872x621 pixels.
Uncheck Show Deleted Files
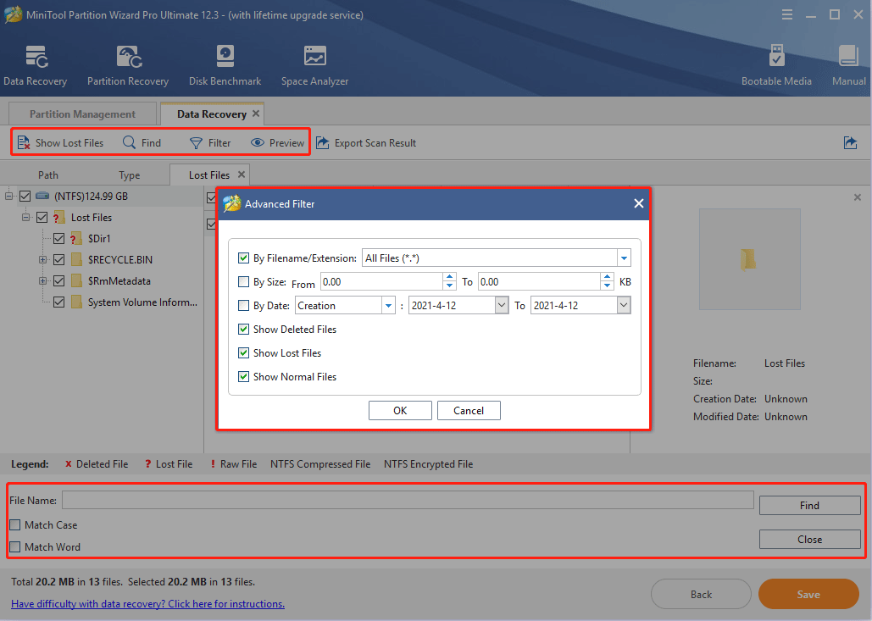pyautogui.click(x=243, y=329)
